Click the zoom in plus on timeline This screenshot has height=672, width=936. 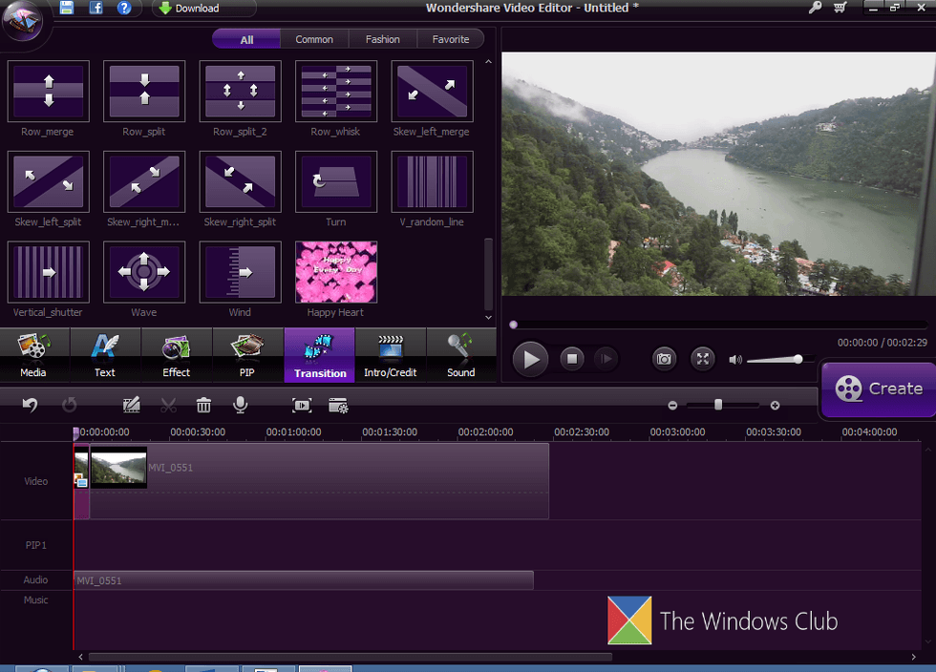[x=775, y=406]
